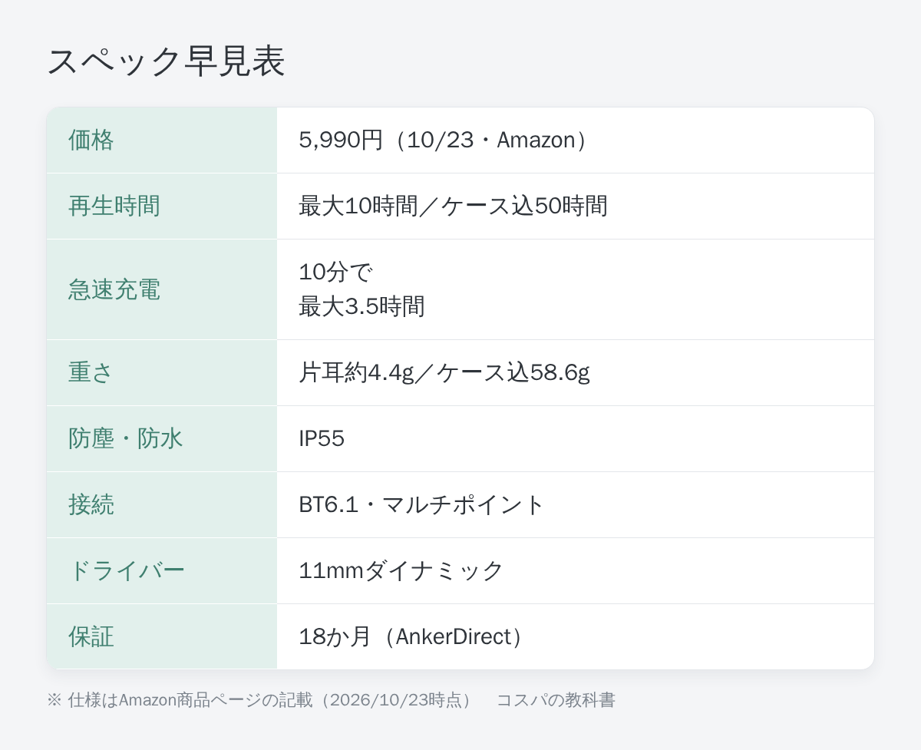Click the 11mmダイナミック value

tap(401, 570)
